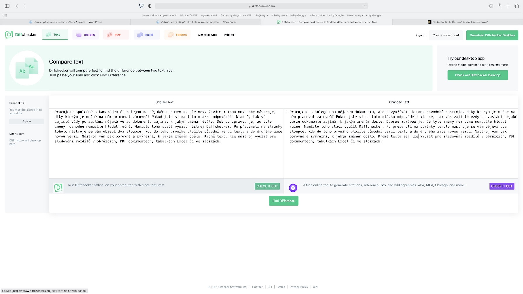Click the purple citation tool icon

(293, 188)
